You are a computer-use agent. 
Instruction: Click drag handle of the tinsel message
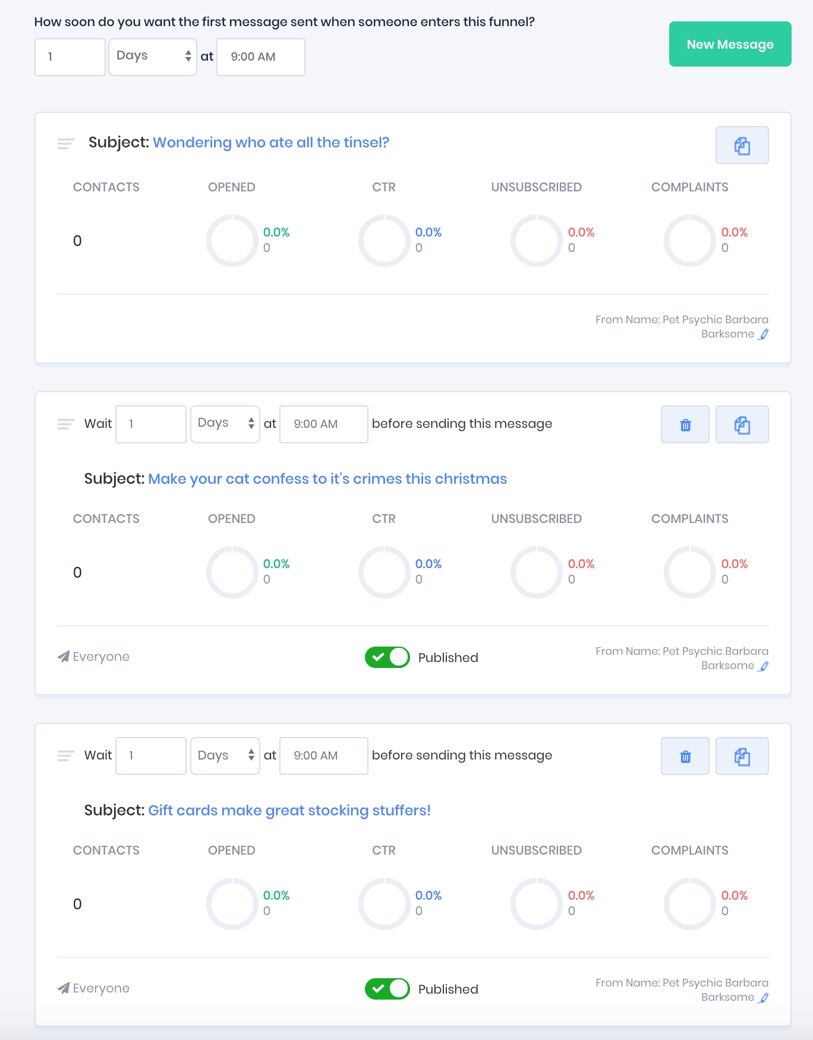[66, 143]
